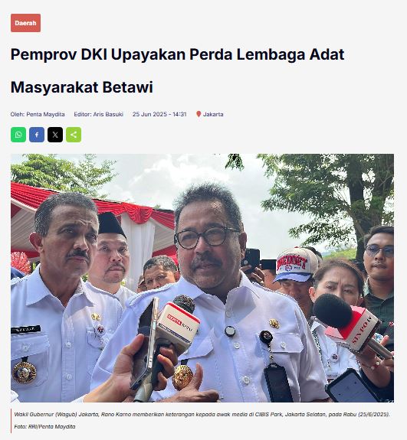Image resolution: width=407 pixels, height=440 pixels.
Task: Open the Daerah category tag
Action: (25, 23)
